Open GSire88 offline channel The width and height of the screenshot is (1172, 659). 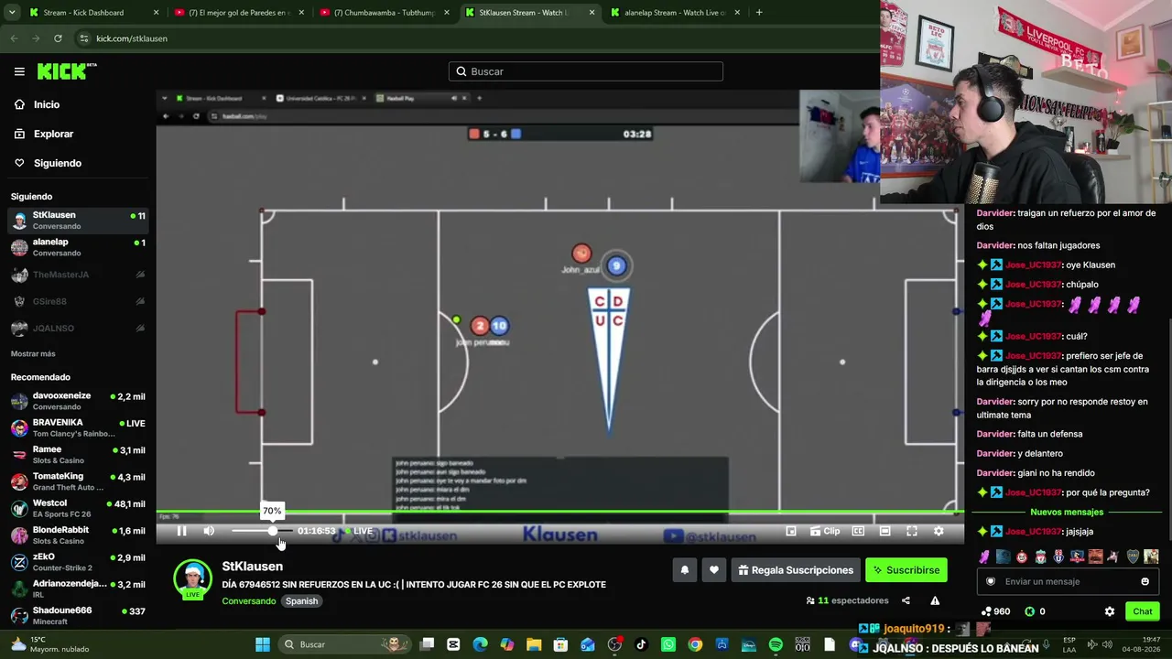point(77,301)
